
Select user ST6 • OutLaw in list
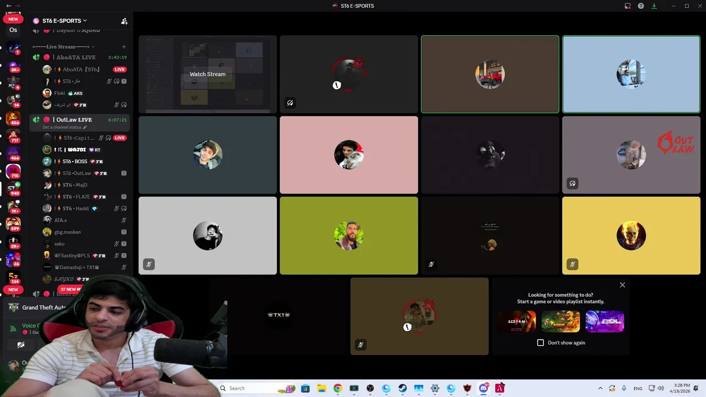(x=80, y=173)
